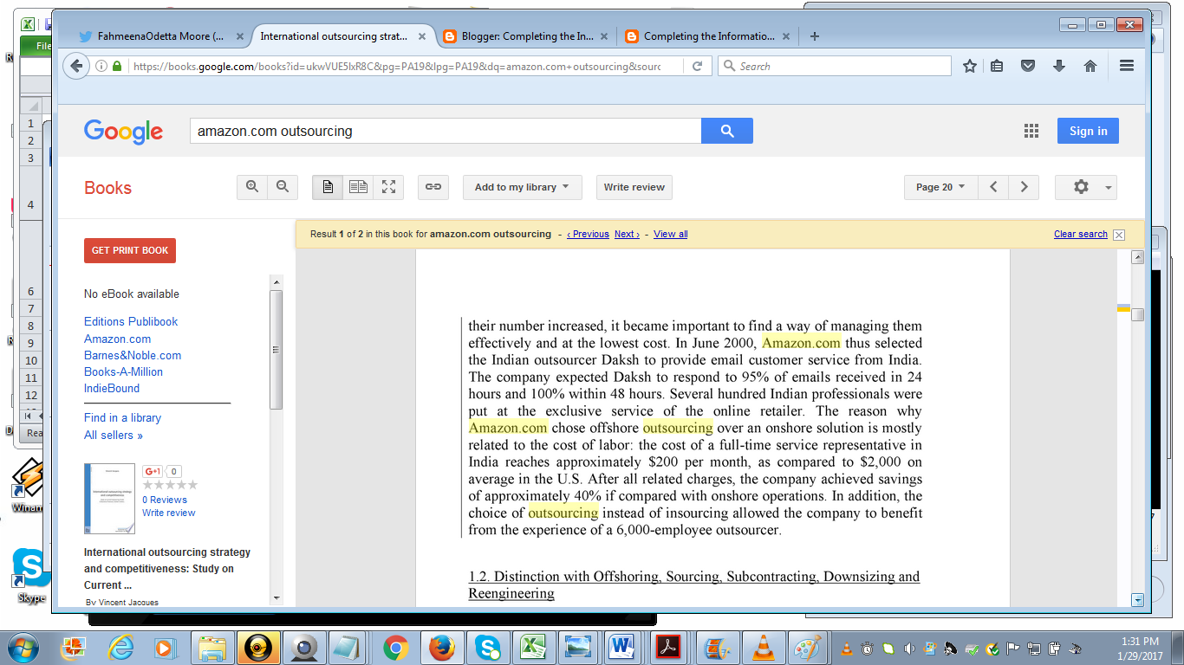Reload the page with the refresh icon

point(697,66)
